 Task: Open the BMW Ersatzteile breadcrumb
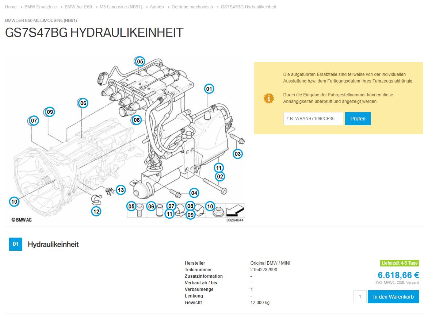(x=41, y=7)
